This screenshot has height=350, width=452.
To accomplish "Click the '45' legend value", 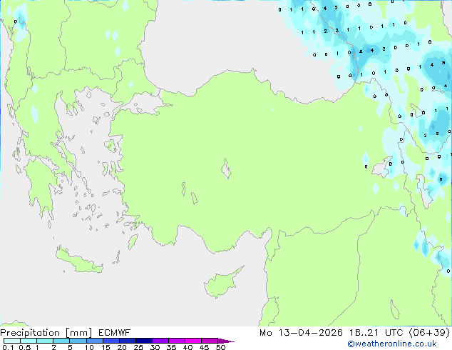I will 204,347.
